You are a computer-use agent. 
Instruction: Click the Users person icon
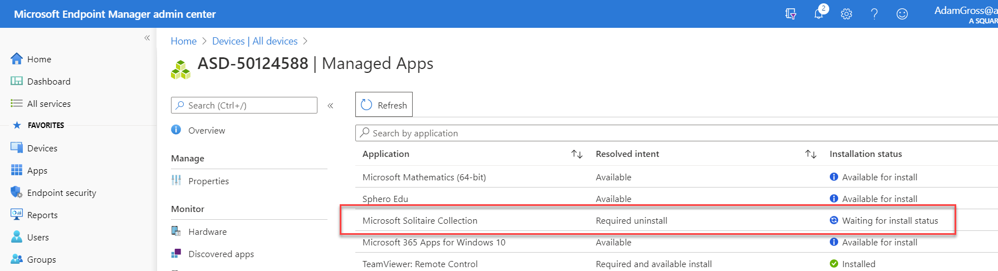(17, 237)
